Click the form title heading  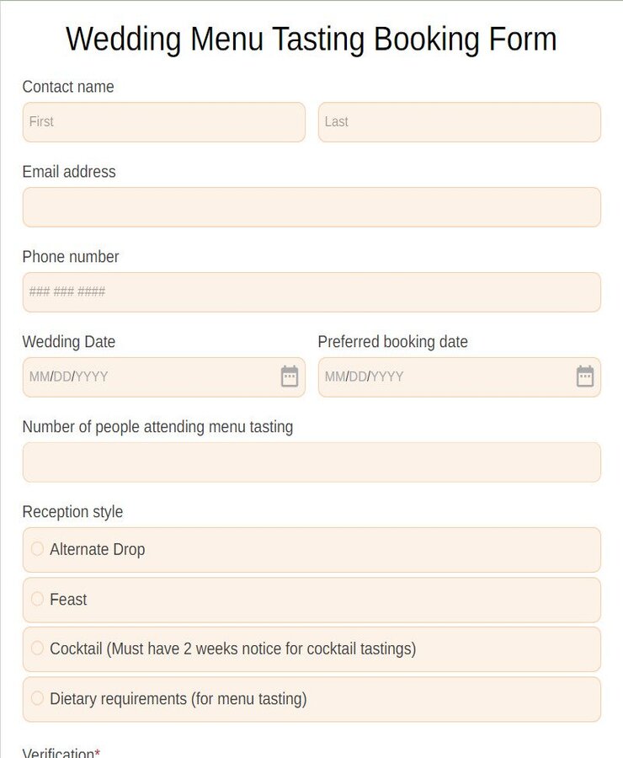[x=311, y=39]
